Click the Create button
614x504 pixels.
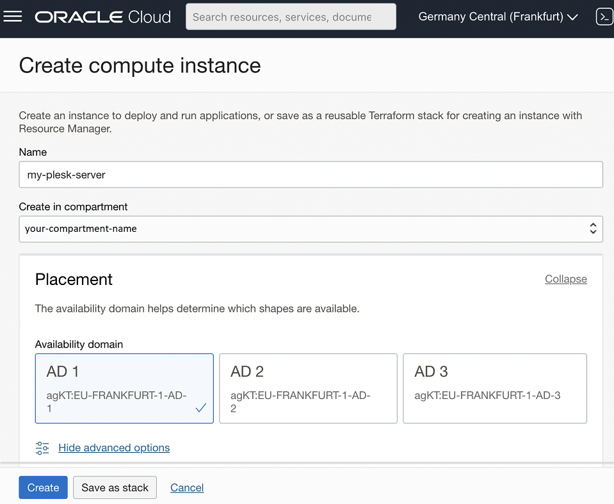[43, 487]
